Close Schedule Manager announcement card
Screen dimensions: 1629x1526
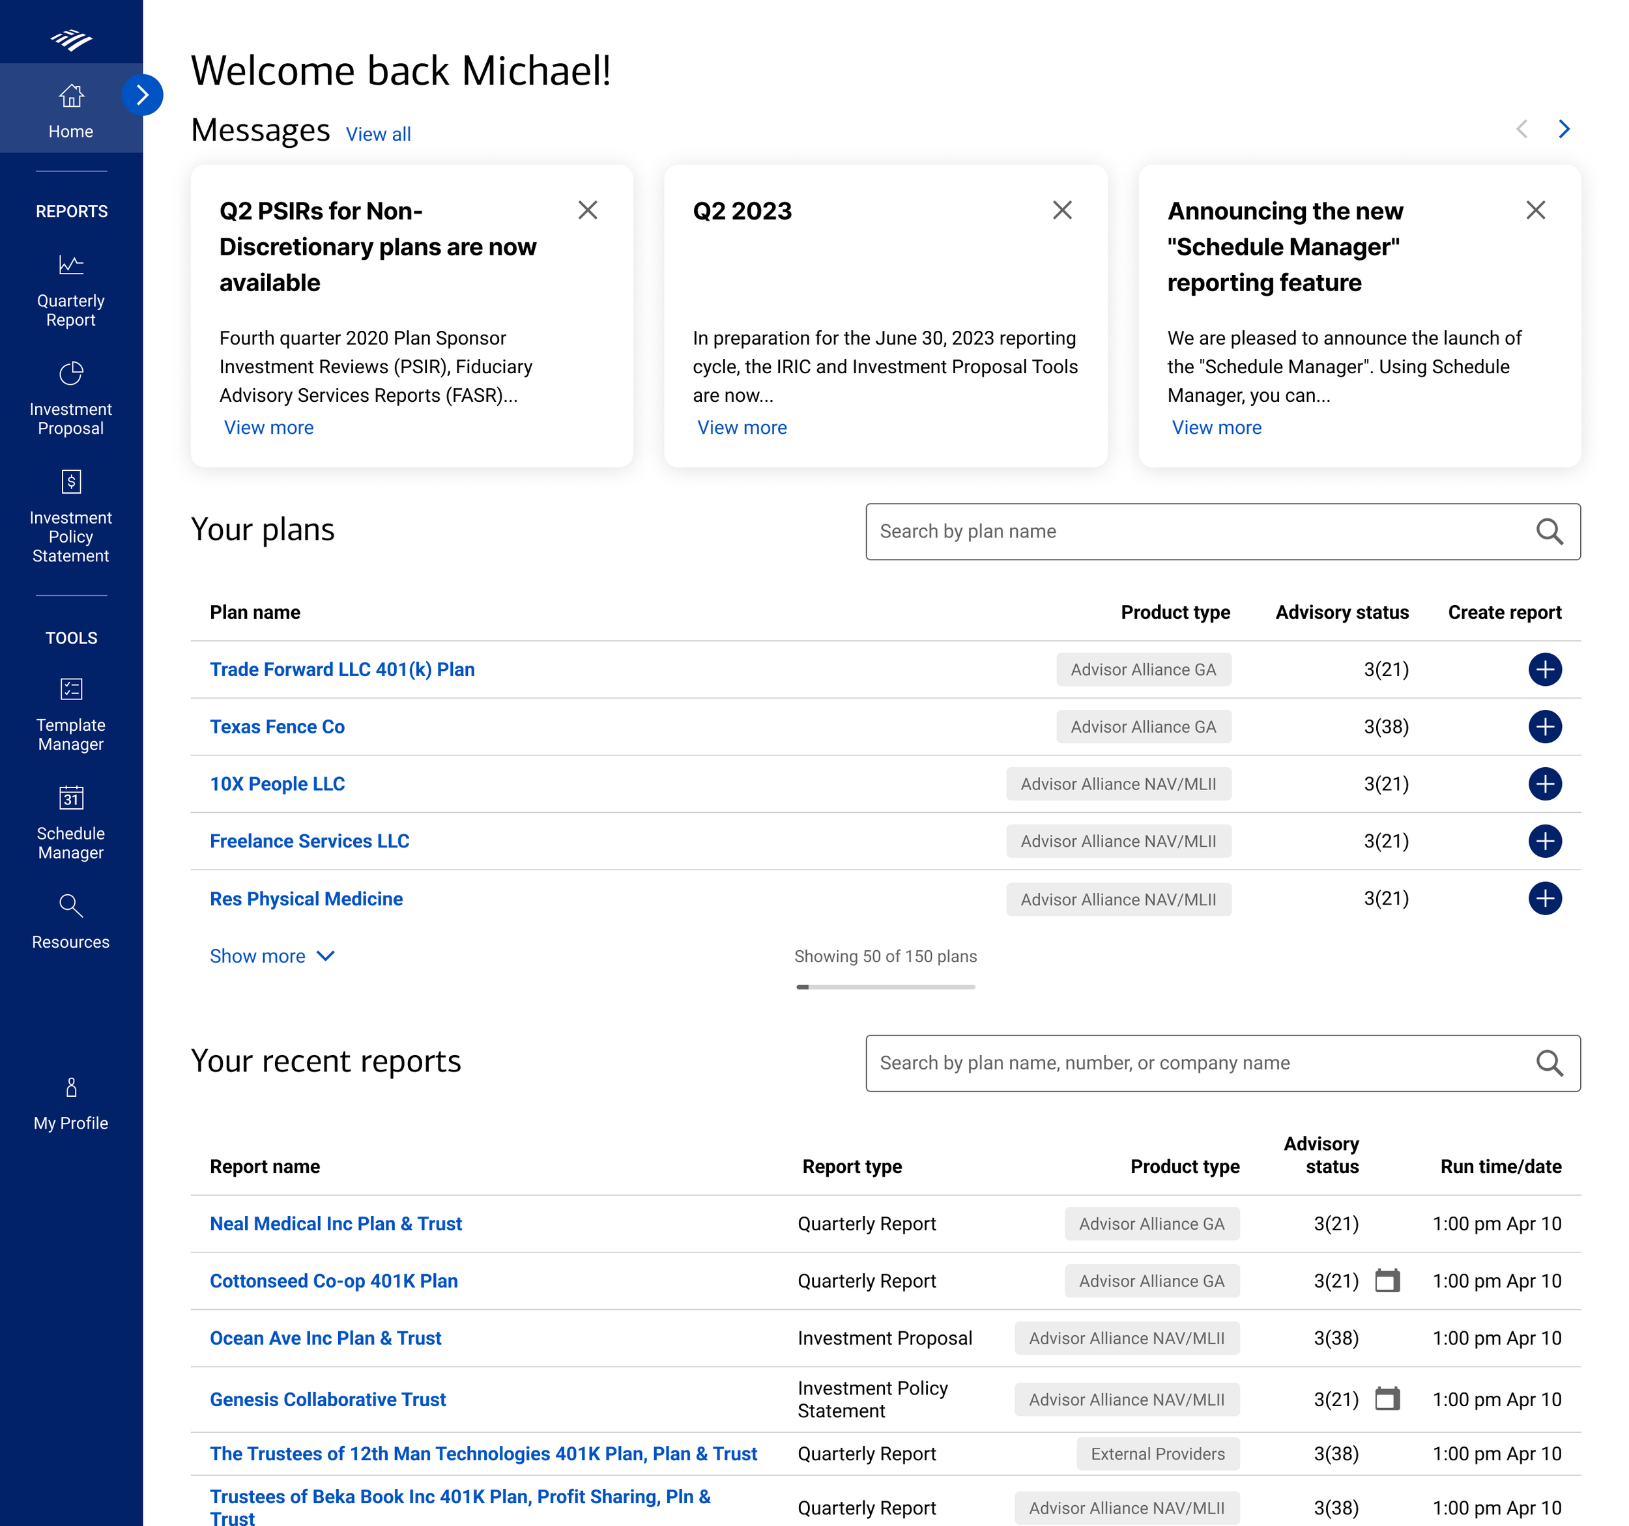[x=1536, y=210]
